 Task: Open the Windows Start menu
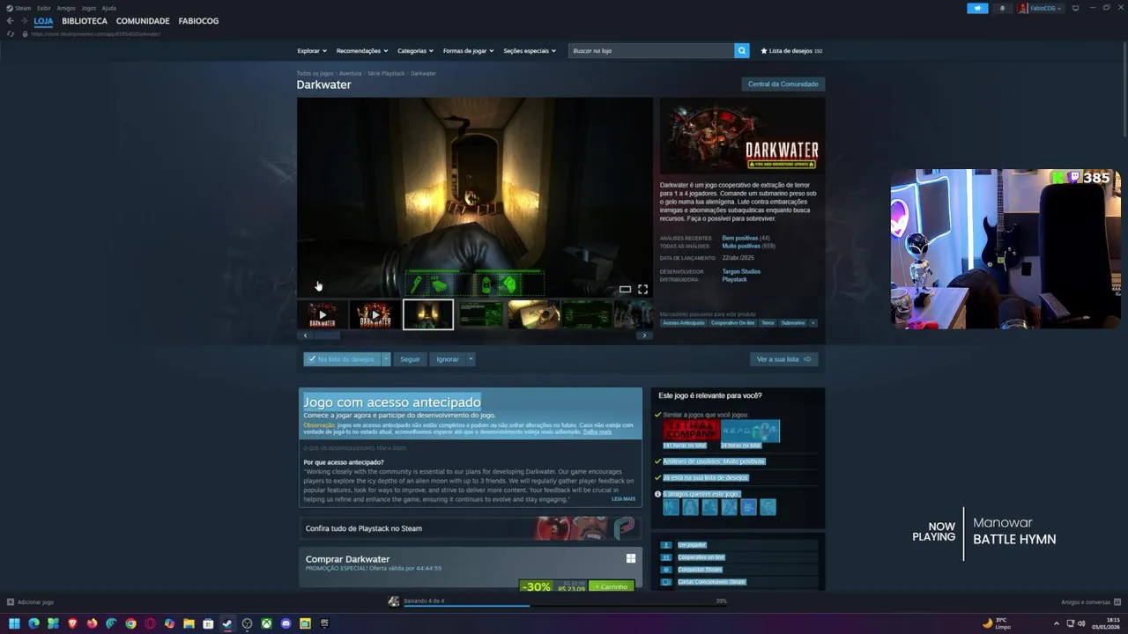click(14, 623)
